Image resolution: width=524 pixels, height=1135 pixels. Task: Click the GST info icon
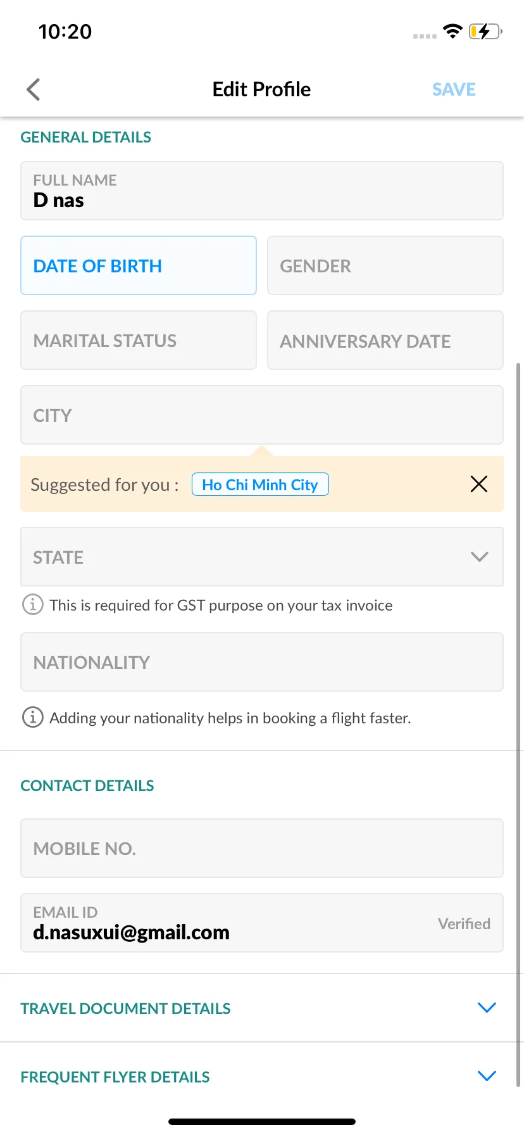(x=33, y=604)
